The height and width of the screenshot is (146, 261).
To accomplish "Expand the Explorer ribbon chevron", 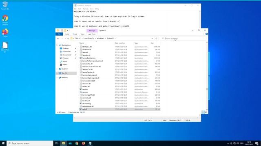I will pyautogui.click(x=203, y=34).
